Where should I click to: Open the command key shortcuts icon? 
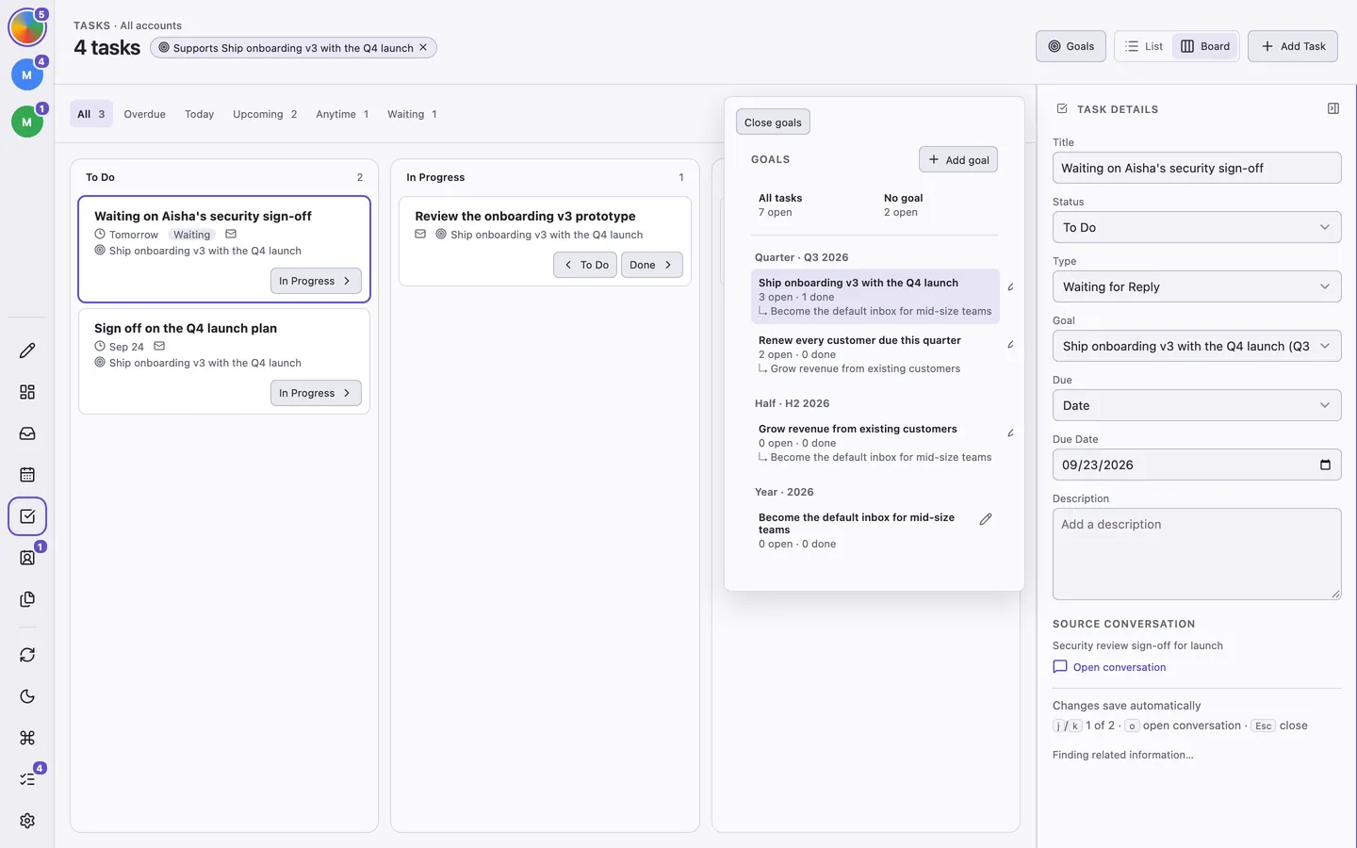point(27,738)
